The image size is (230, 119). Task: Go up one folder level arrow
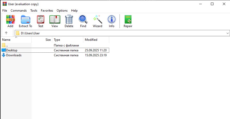6,33
